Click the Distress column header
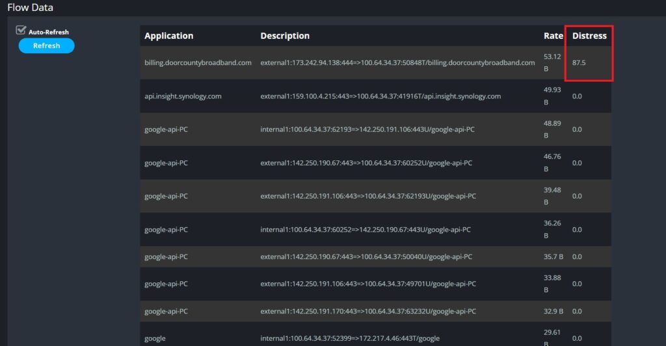This screenshot has height=346, width=666. click(x=589, y=36)
